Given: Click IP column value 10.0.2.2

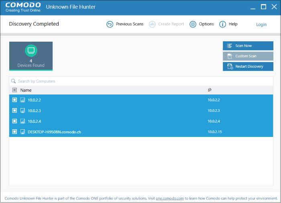Looking at the screenshot, I should coord(214,100).
